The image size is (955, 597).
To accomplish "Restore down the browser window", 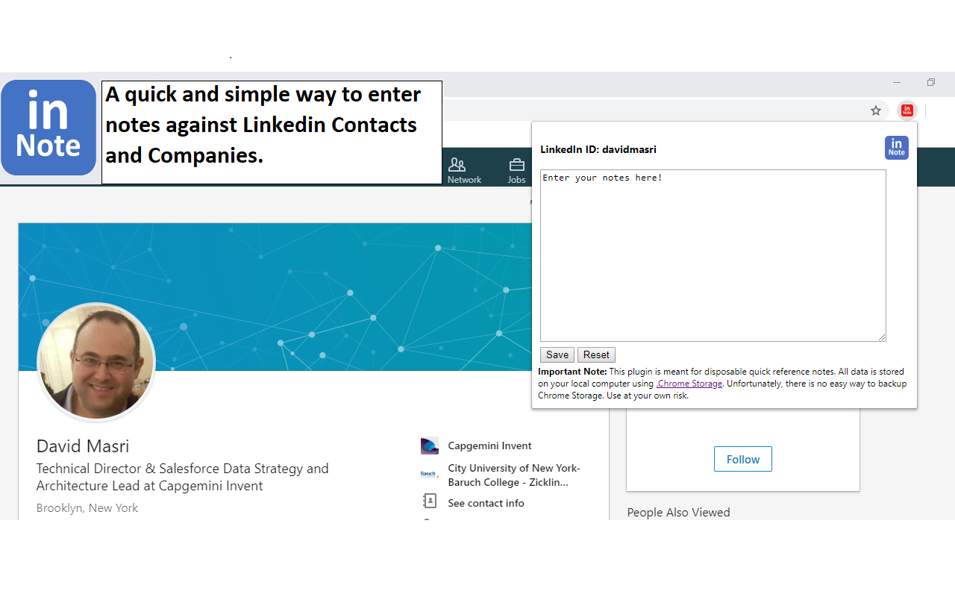I will pos(931,82).
